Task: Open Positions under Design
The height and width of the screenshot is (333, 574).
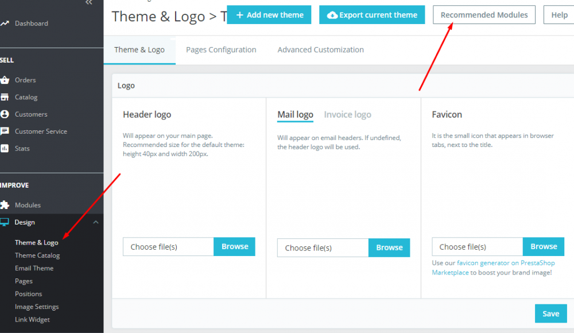Action: click(29, 294)
